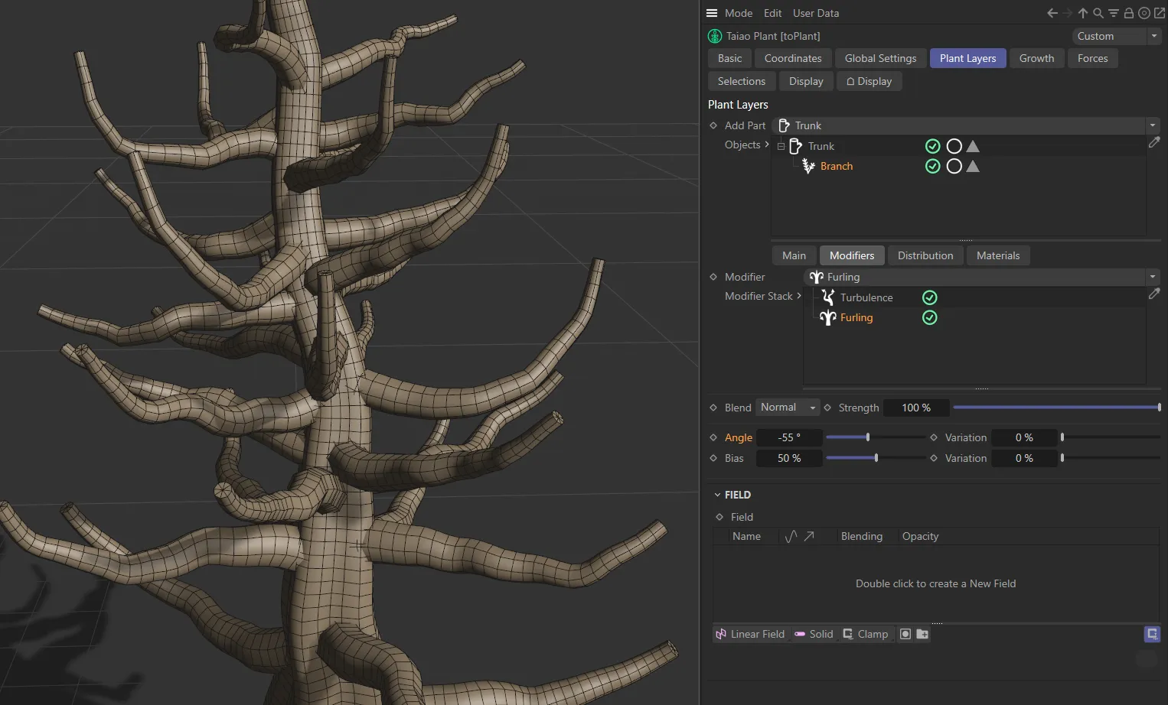Click the back arrow in the attribute toolbar
This screenshot has height=705, width=1168.
coord(1052,13)
